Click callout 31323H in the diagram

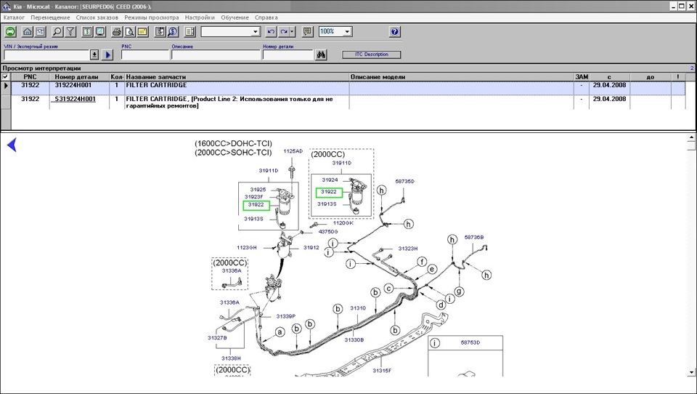pos(408,249)
